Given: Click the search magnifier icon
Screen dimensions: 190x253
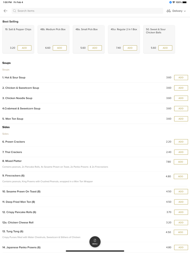Looking at the screenshot, I should coord(15,11).
